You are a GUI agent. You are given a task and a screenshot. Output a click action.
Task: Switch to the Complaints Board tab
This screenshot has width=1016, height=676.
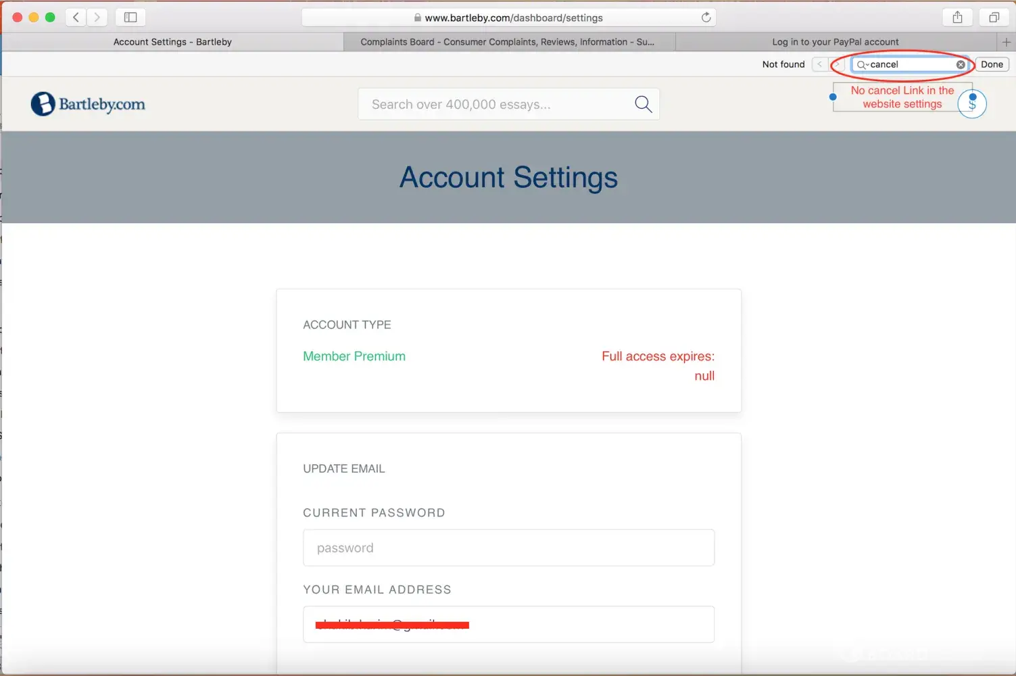pos(508,42)
